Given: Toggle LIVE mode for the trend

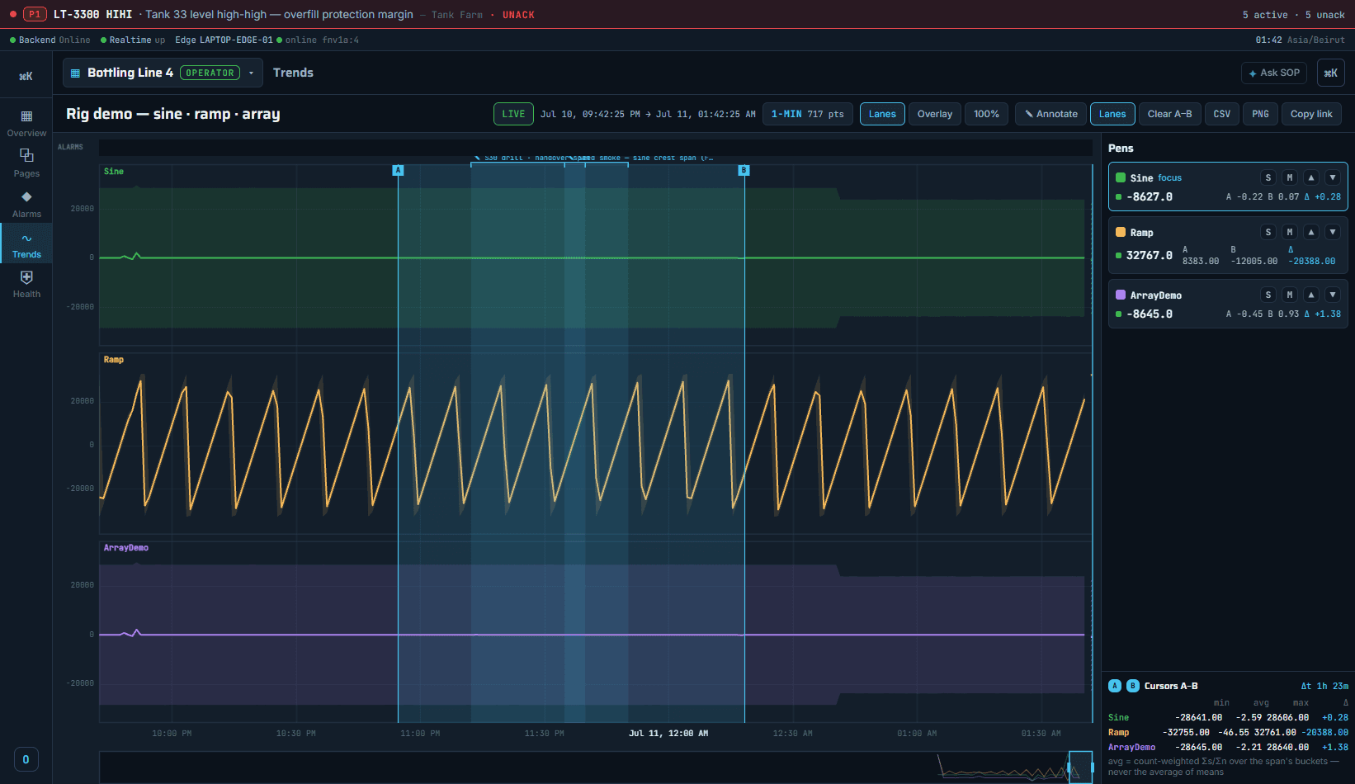Looking at the screenshot, I should pyautogui.click(x=513, y=114).
